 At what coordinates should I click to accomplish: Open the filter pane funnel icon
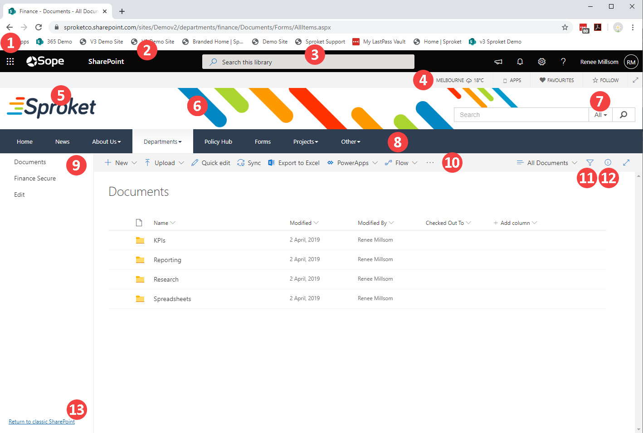[589, 162]
